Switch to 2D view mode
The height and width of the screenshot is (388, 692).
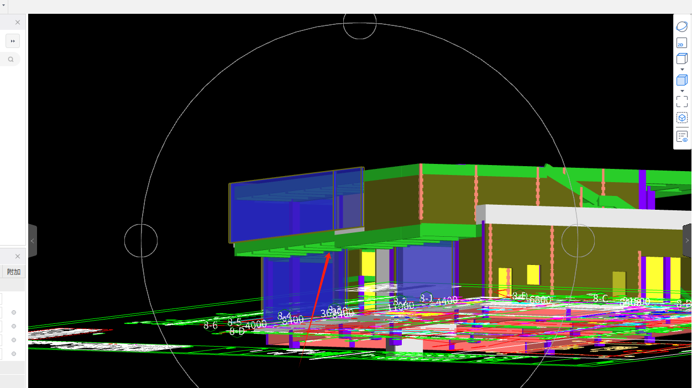click(682, 43)
